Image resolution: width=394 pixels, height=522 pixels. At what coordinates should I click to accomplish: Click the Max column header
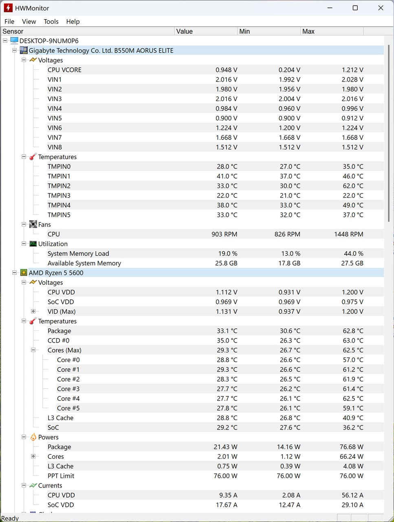pos(332,31)
